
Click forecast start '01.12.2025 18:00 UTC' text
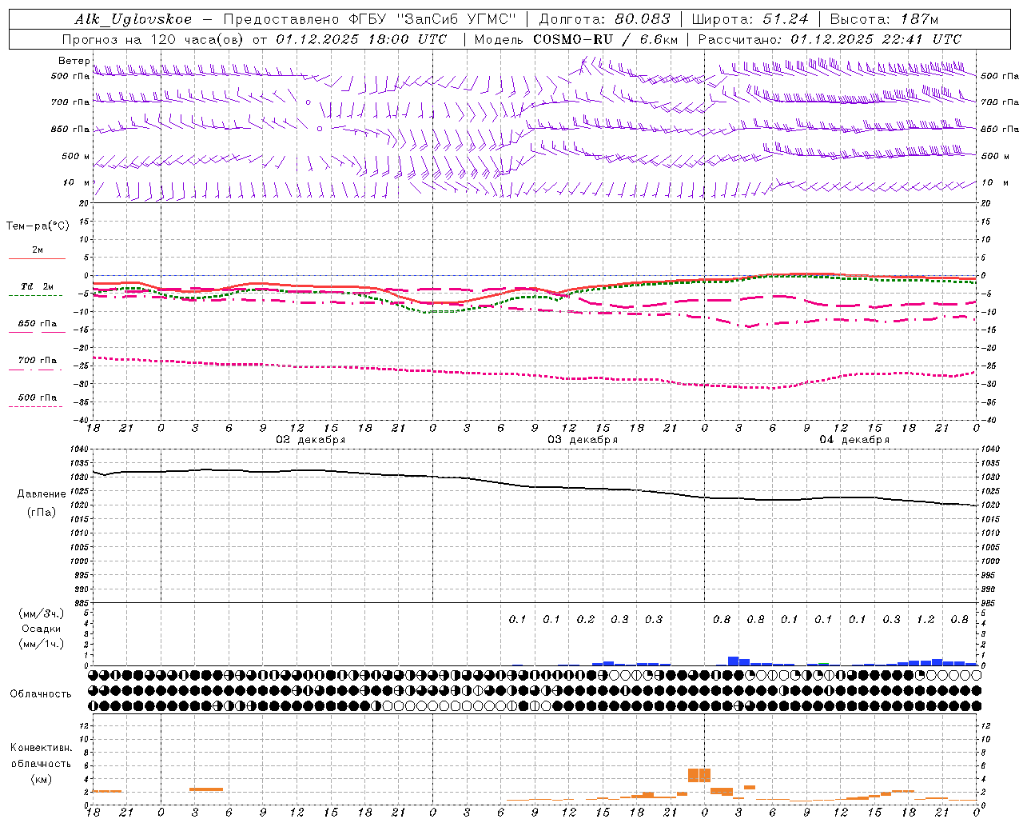(x=361, y=39)
